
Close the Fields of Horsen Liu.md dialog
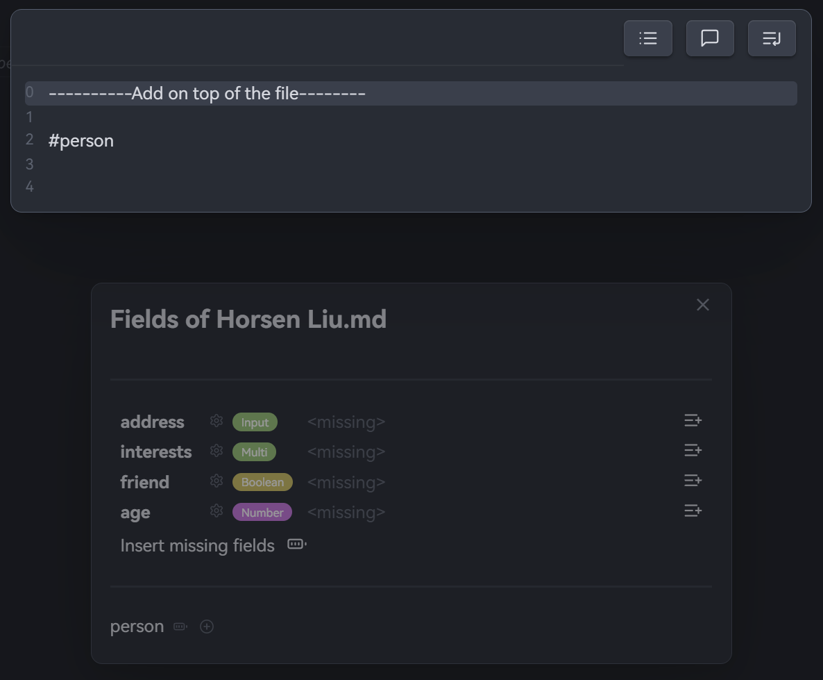coord(702,305)
